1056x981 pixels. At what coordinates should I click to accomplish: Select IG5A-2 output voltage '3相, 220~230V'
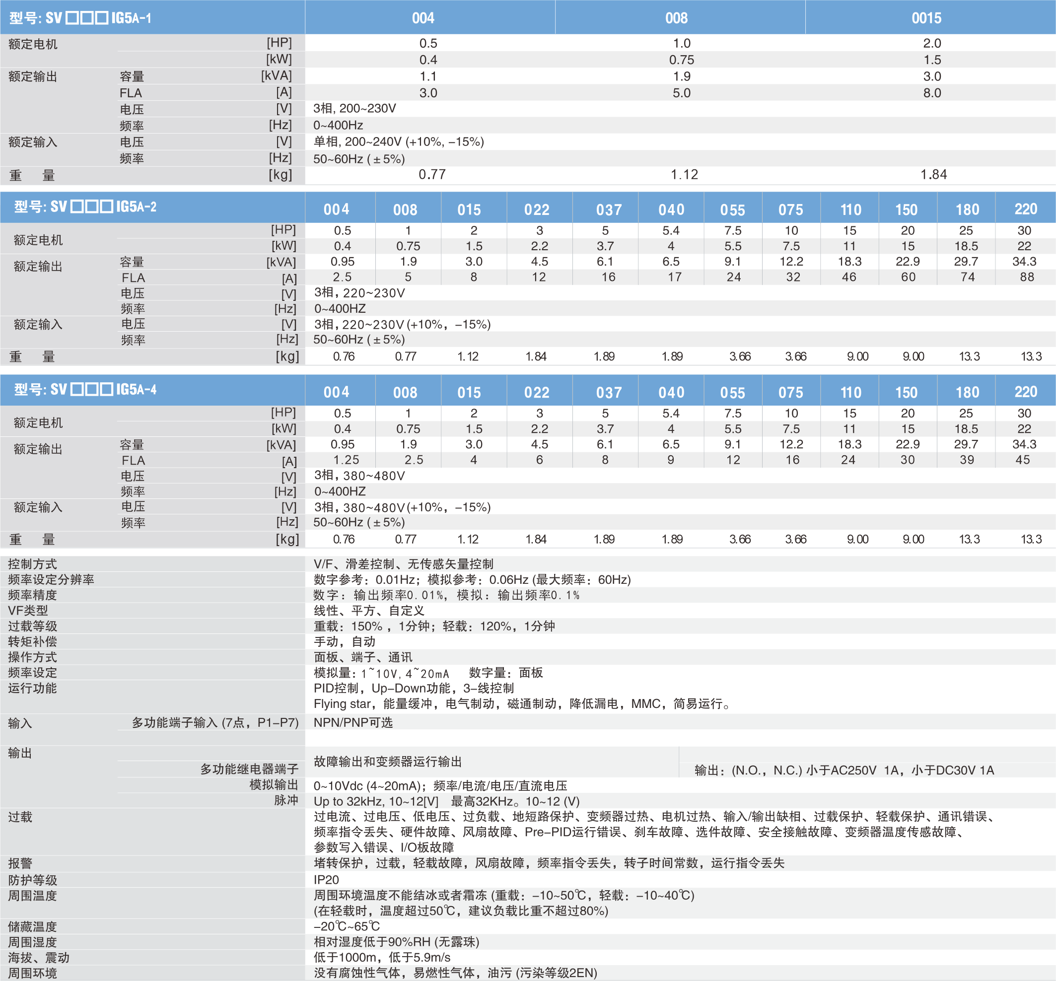[x=359, y=293]
